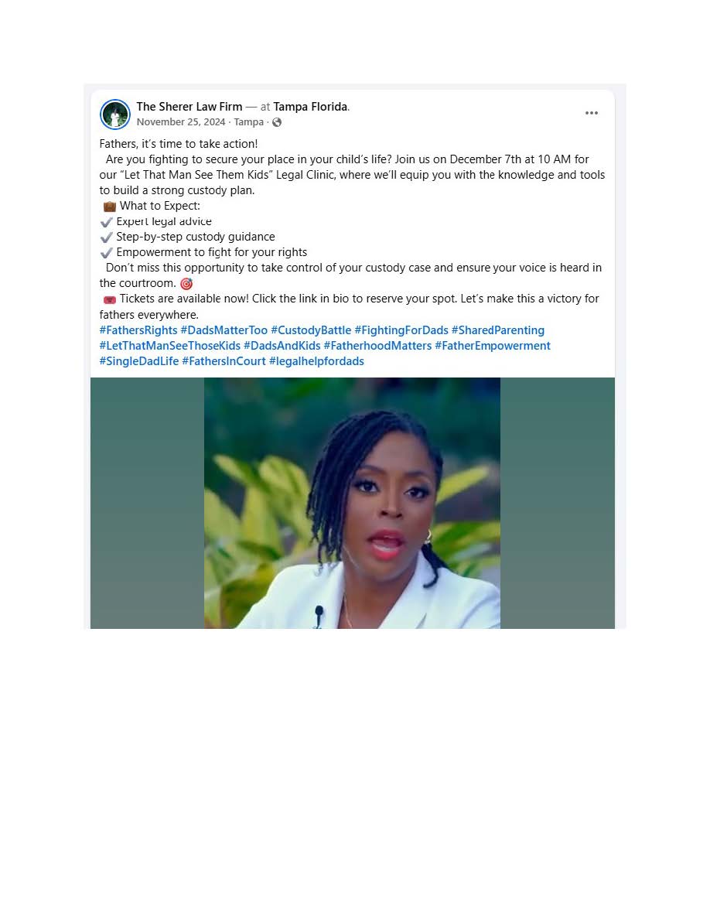Open the #FatherEmpowerment hashtag
Image resolution: width=710 pixels, height=919 pixels.
coord(493,346)
